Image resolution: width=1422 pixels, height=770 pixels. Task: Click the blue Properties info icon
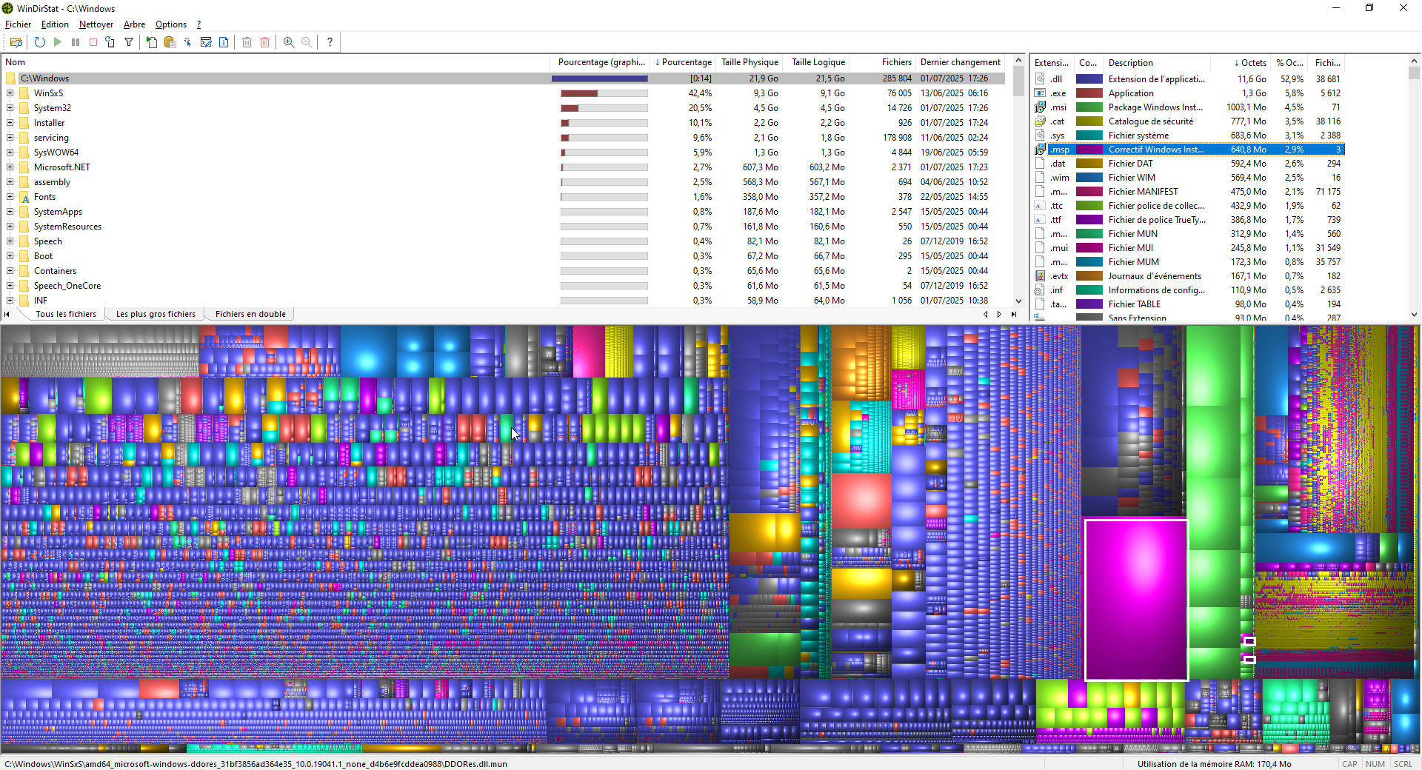[x=224, y=42]
